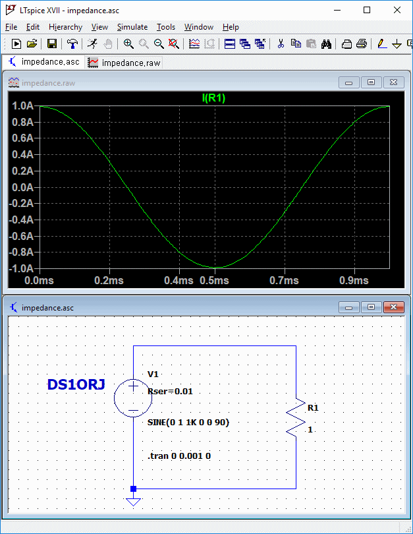Click the Autorange axes icon
Image resolution: width=413 pixels, height=534 pixels.
click(x=209, y=44)
